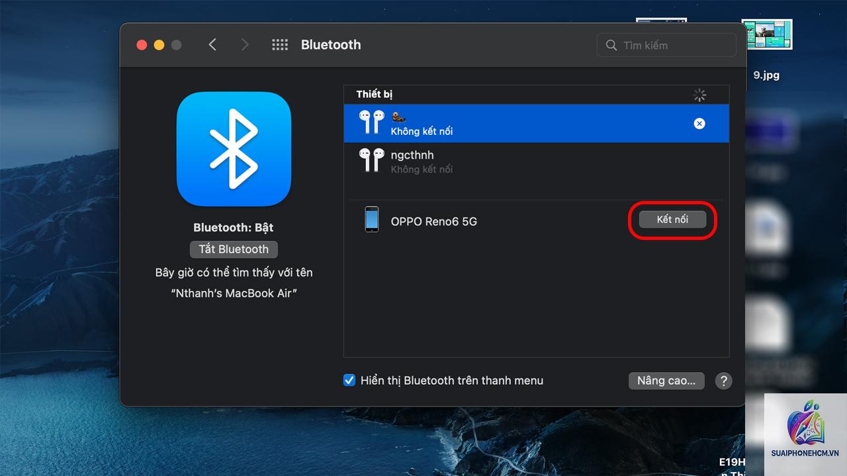Open the Nâng cao... advanced options
Screen dimensions: 847x476
[666, 381]
